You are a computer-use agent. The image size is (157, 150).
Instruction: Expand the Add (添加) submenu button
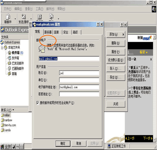116,34
